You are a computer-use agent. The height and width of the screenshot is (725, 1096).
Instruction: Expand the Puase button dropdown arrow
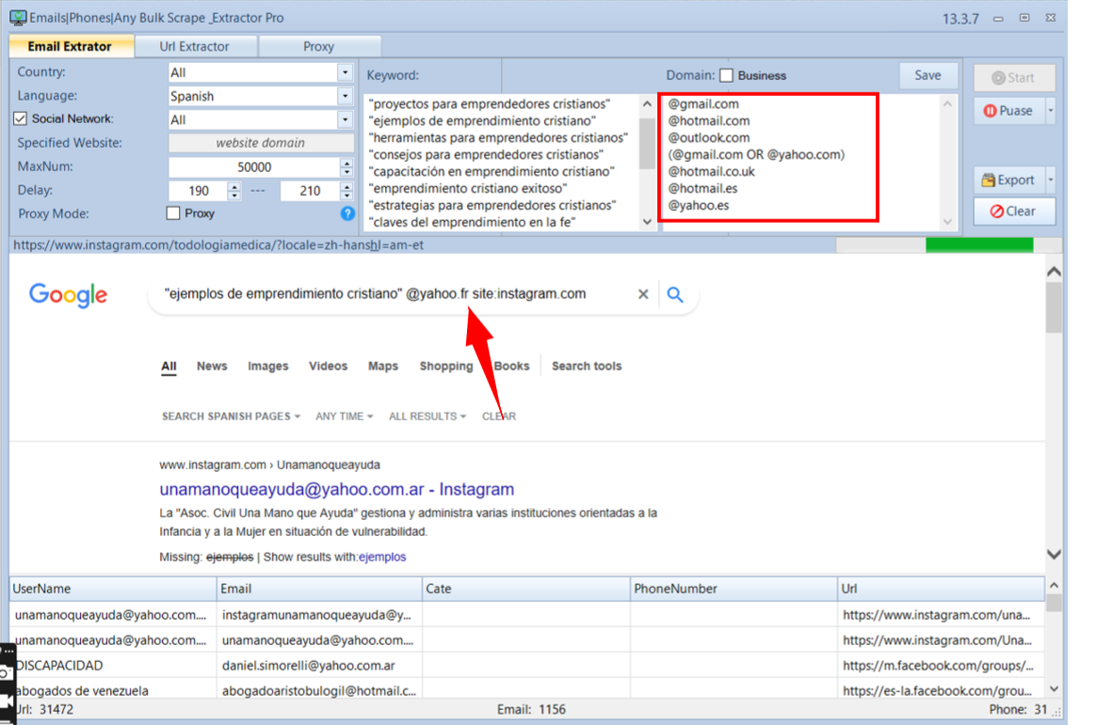click(1050, 110)
